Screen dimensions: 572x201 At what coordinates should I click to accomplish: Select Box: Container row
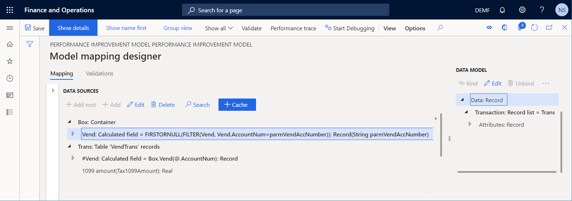[x=97, y=122]
